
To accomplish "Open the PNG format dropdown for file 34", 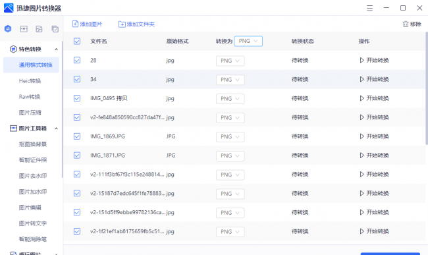I will click(x=230, y=80).
